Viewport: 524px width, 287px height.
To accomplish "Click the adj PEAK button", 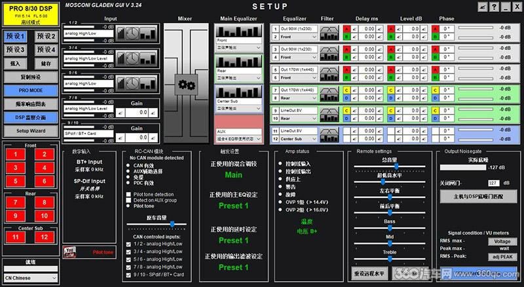I will pos(502,257).
